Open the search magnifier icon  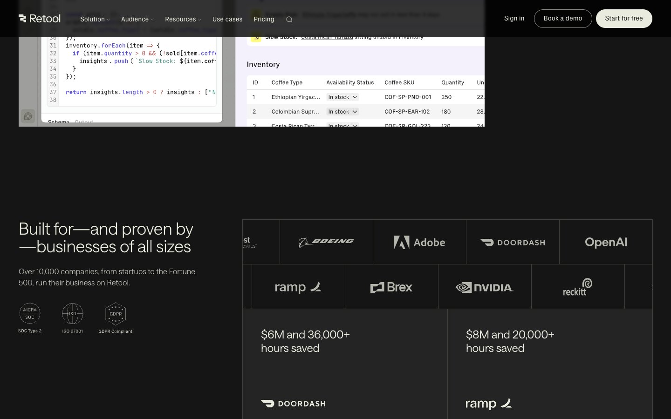(289, 20)
